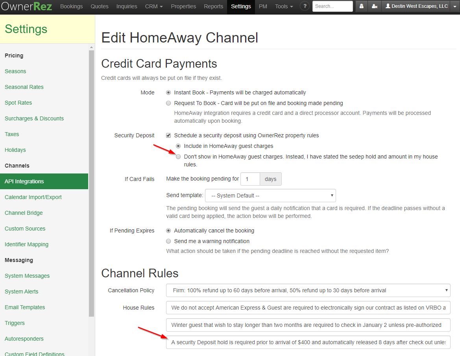Open Email Templates settings
Viewport: 460px width, 356px height.
click(25, 307)
